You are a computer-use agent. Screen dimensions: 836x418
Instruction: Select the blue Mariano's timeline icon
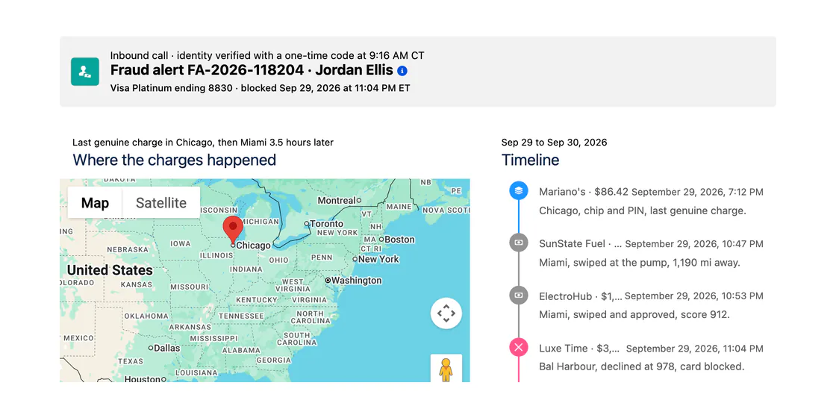[519, 190]
